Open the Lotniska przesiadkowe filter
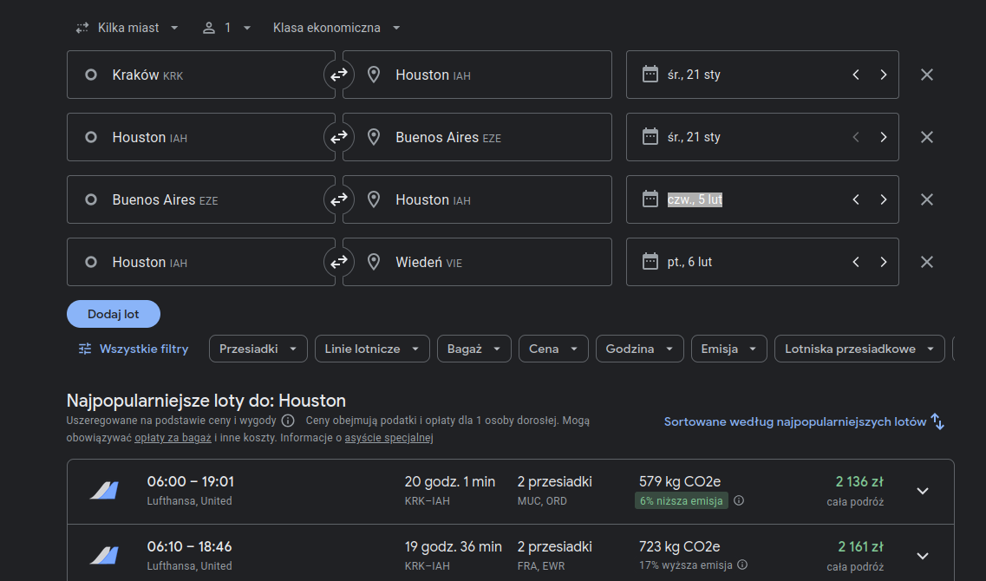This screenshot has height=581, width=986. click(x=859, y=349)
